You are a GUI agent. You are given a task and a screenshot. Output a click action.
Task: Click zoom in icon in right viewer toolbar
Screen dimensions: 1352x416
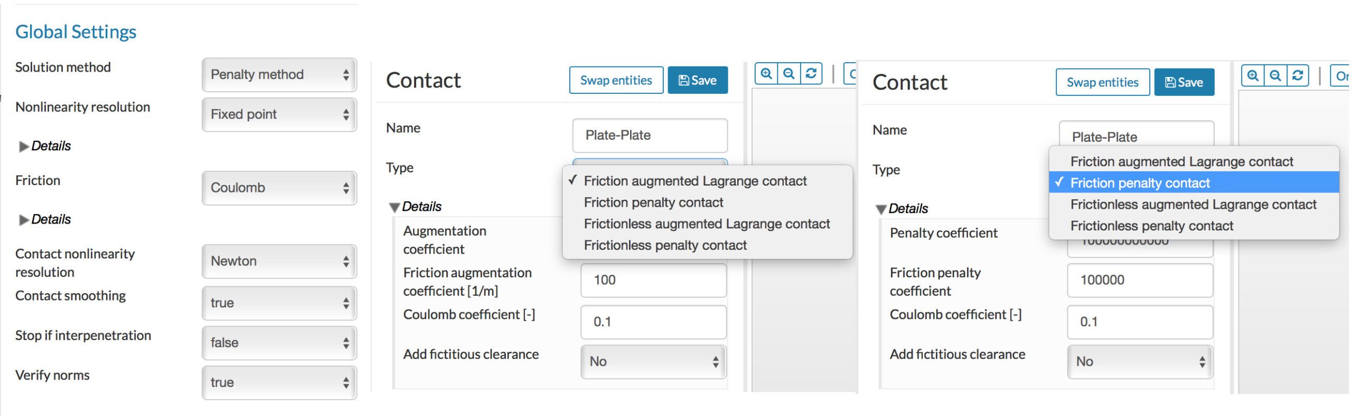click(1253, 76)
